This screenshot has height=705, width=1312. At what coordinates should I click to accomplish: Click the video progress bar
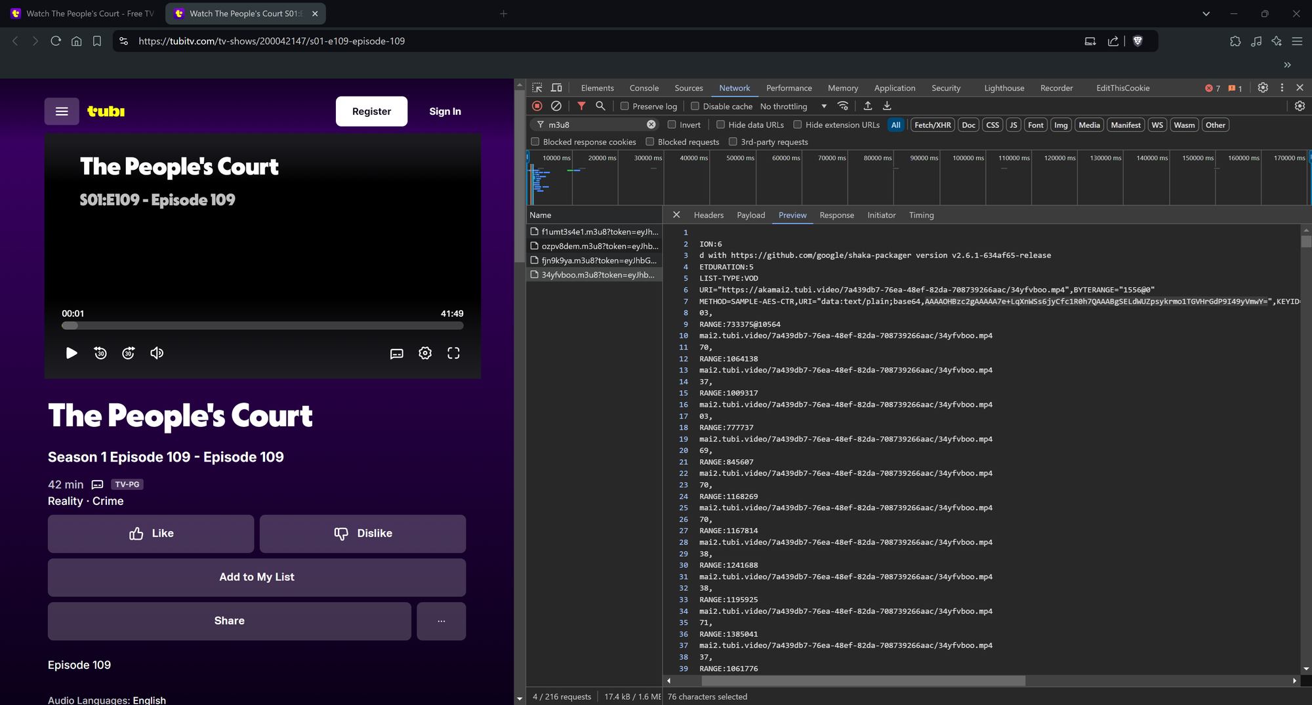tap(262, 326)
